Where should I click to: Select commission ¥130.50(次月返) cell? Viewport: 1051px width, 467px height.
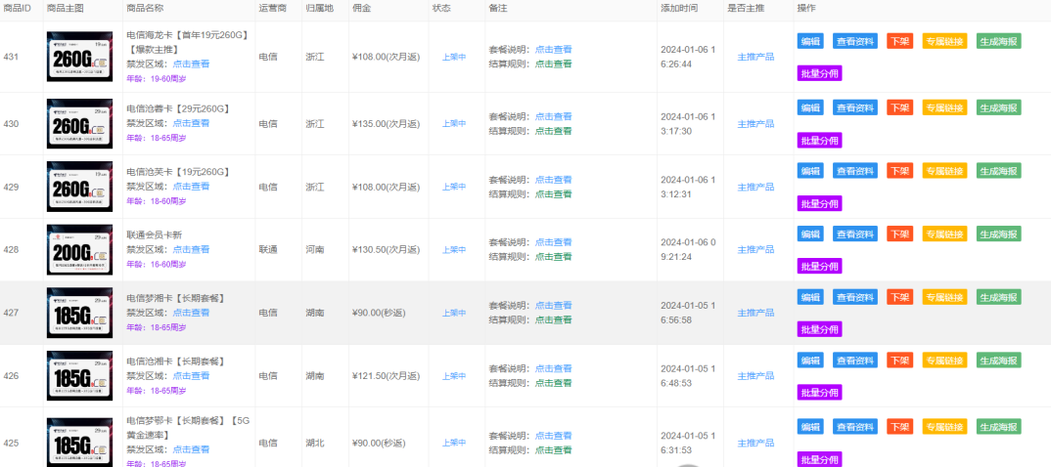(x=386, y=249)
